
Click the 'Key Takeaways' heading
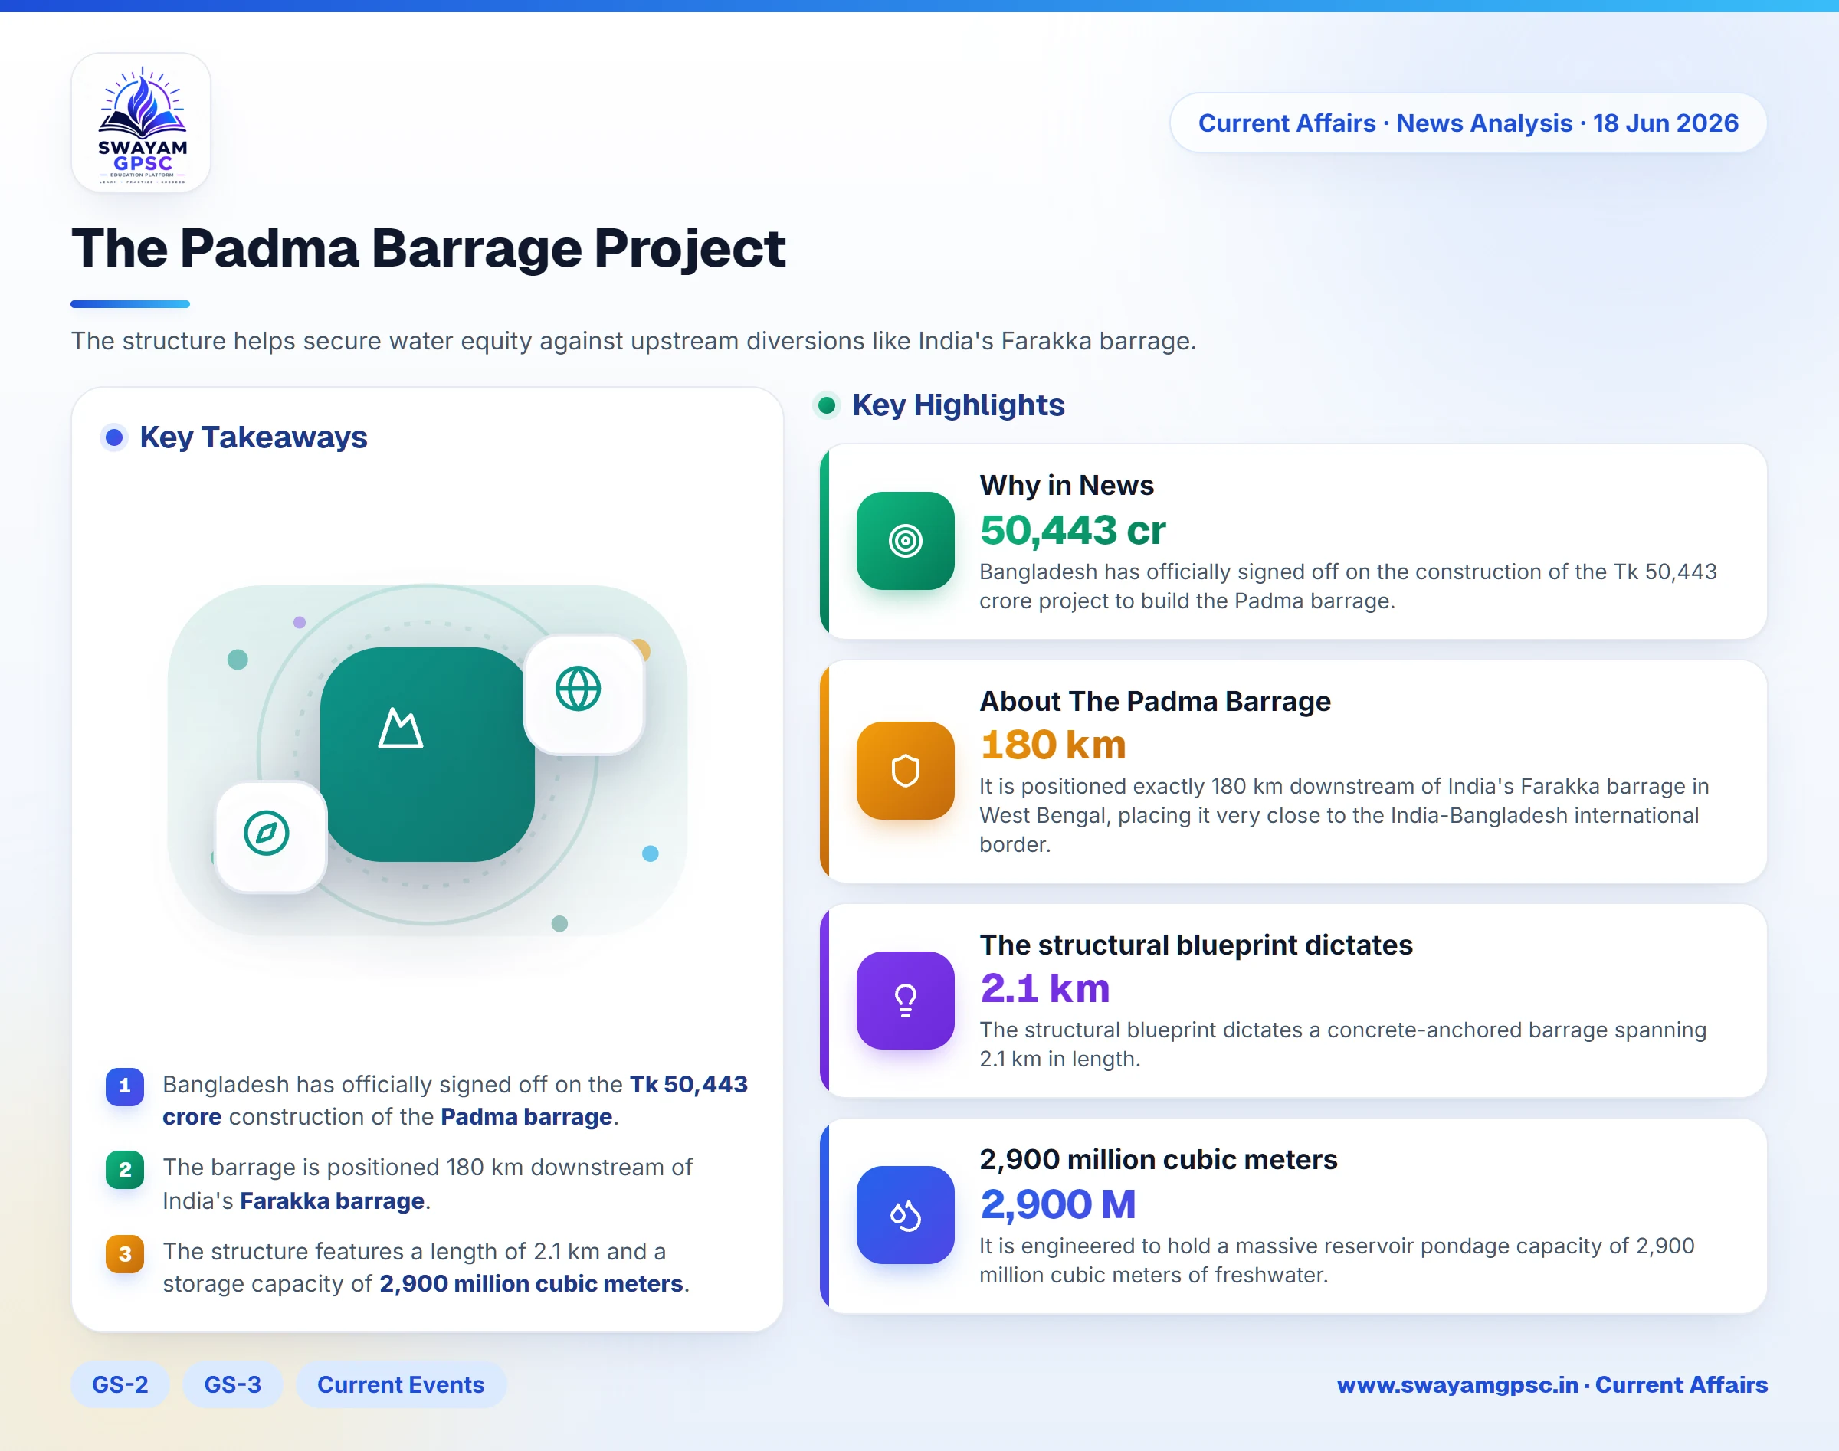click(253, 437)
